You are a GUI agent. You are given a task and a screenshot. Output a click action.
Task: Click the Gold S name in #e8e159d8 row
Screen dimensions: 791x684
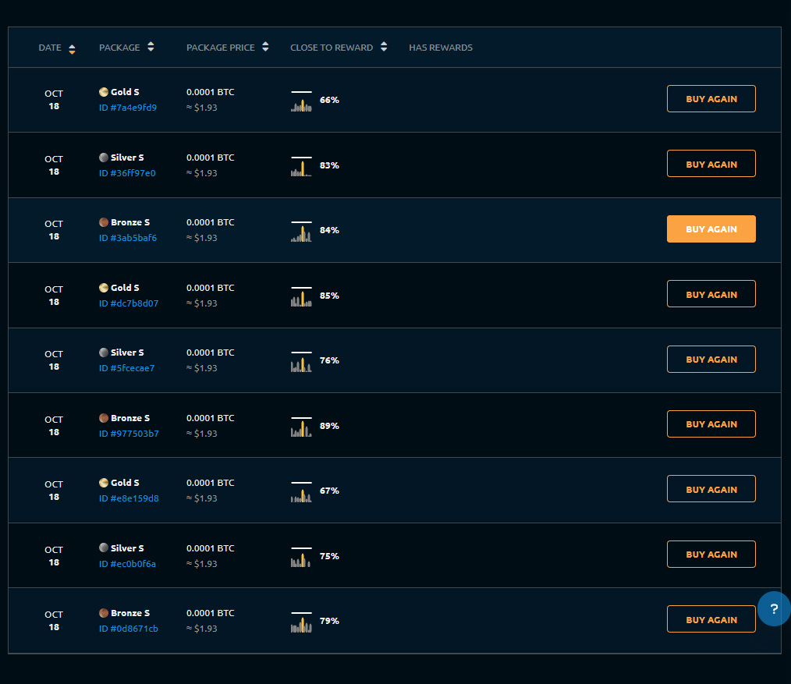(125, 483)
